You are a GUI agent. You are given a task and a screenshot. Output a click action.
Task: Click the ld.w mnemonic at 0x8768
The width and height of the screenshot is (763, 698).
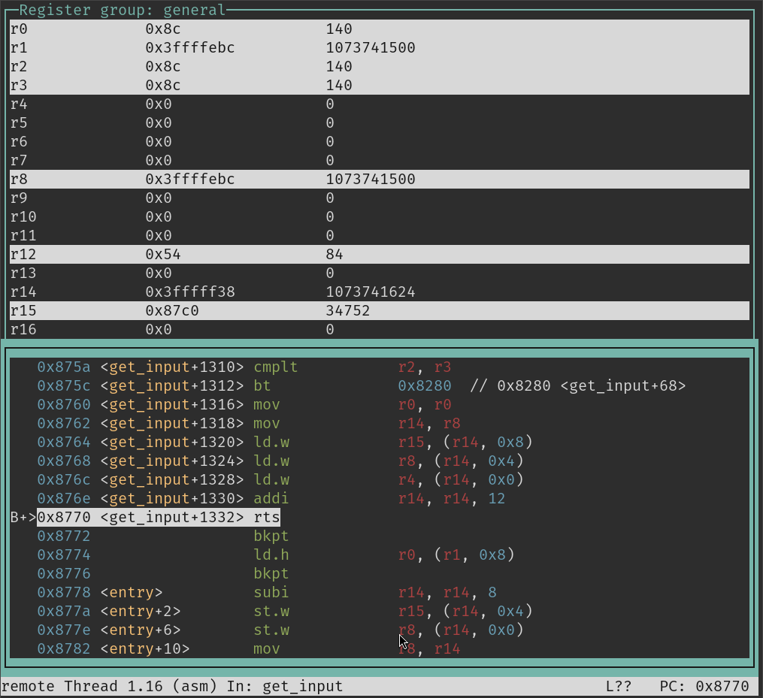tap(271, 461)
